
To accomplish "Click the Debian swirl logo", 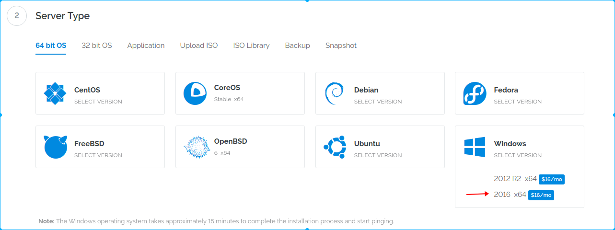I will (334, 93).
